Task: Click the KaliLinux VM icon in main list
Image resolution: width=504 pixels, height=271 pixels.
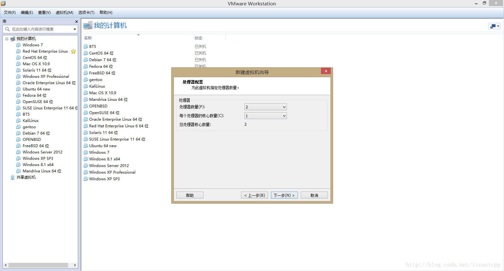Action: pyautogui.click(x=86, y=86)
